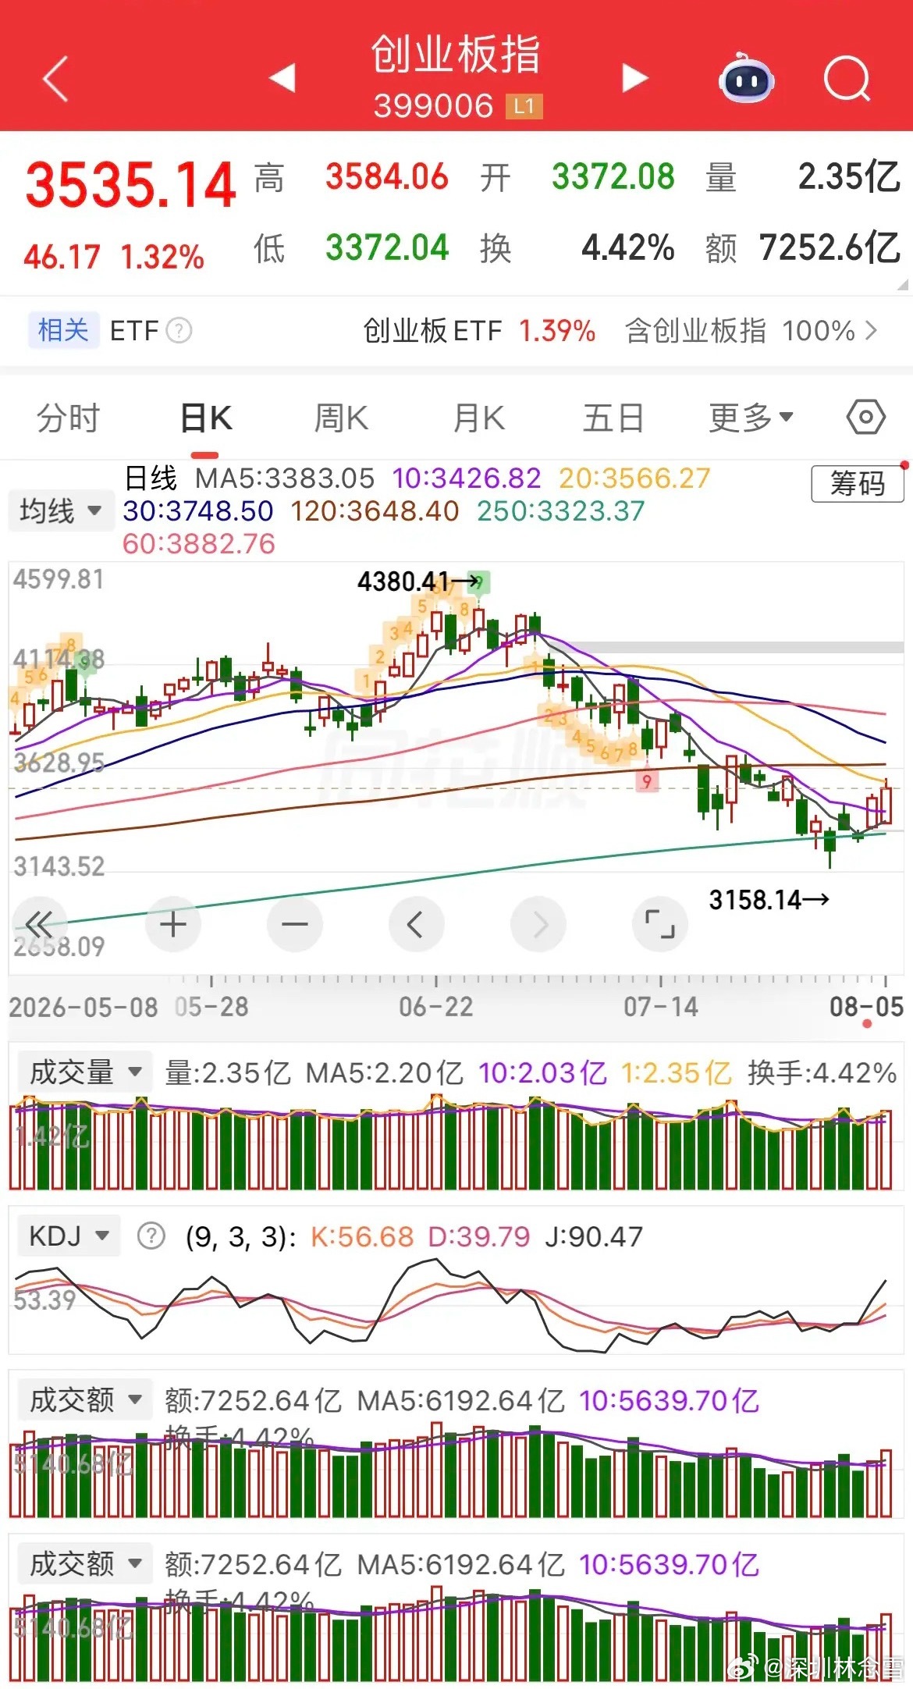The width and height of the screenshot is (913, 1689).
Task: Click the ETF help question mark
Action: (179, 331)
